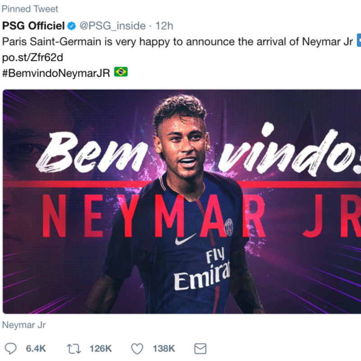Click the Brazil flag emoji
The height and width of the screenshot is (361, 361).
coord(121,72)
